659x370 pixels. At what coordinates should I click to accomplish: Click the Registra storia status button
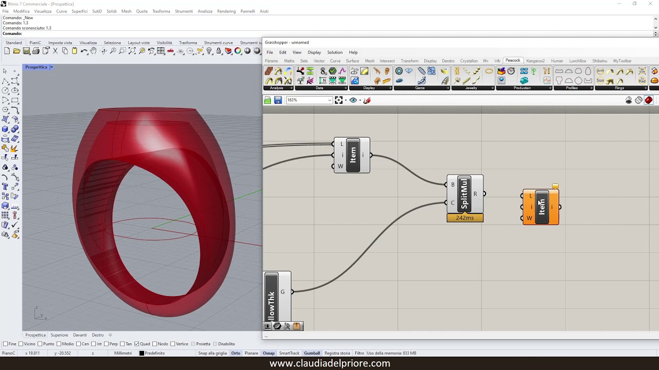coord(337,353)
